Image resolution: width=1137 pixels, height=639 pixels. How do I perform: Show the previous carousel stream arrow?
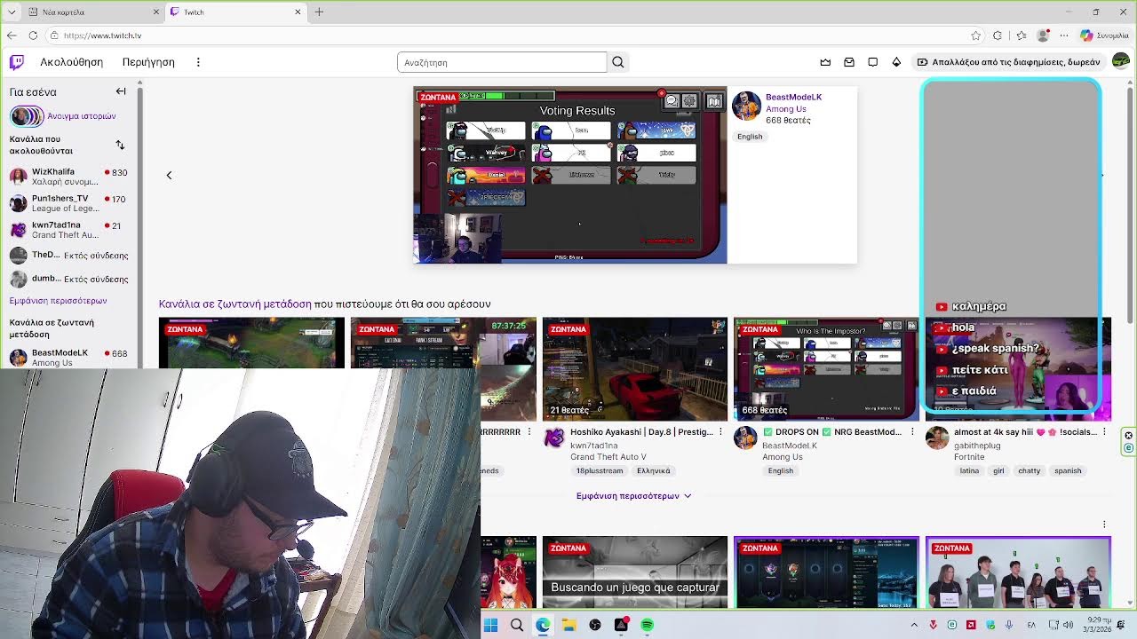coord(169,175)
